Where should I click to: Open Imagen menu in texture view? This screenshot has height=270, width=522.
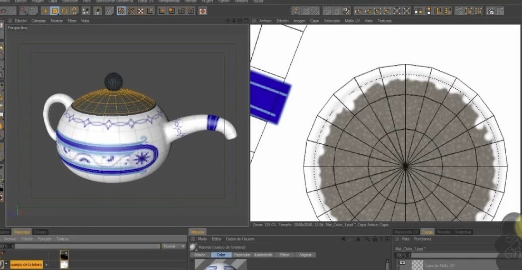(299, 21)
